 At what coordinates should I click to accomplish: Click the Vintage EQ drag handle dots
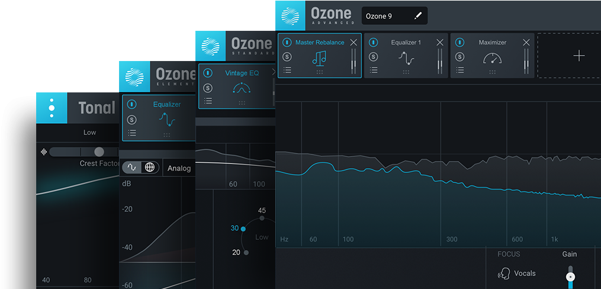(x=242, y=102)
